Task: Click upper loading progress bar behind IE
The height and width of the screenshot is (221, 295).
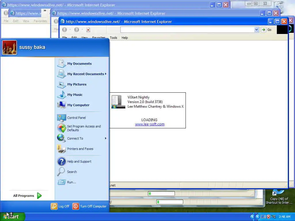Action: click(161, 193)
